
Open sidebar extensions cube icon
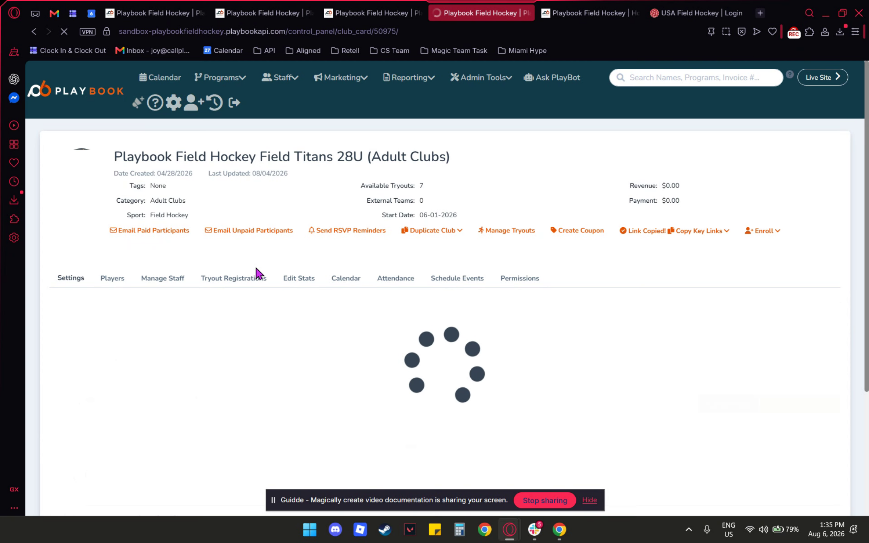tap(14, 219)
